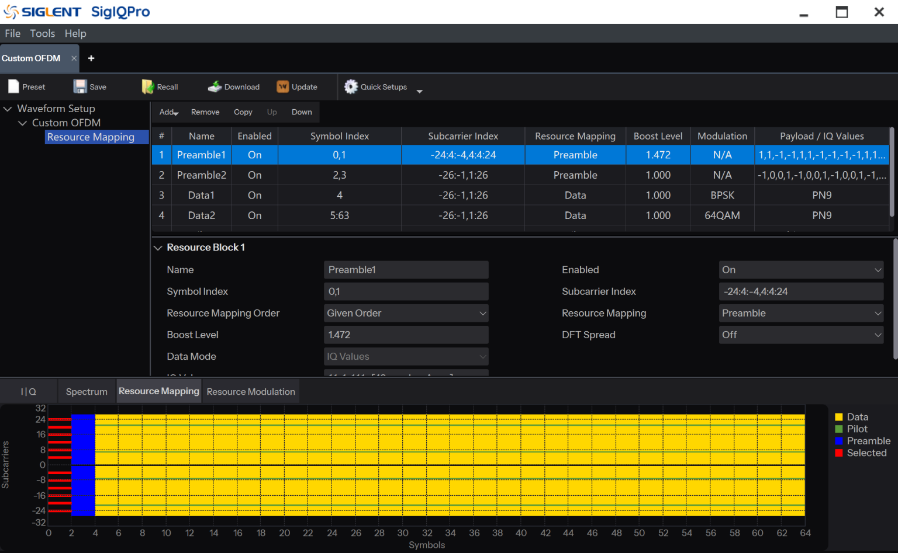Toggle Enabled for Preamble2 row
898x553 pixels.
(254, 175)
